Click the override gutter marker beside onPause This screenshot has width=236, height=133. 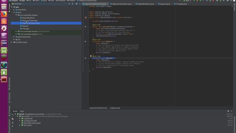coord(85,41)
